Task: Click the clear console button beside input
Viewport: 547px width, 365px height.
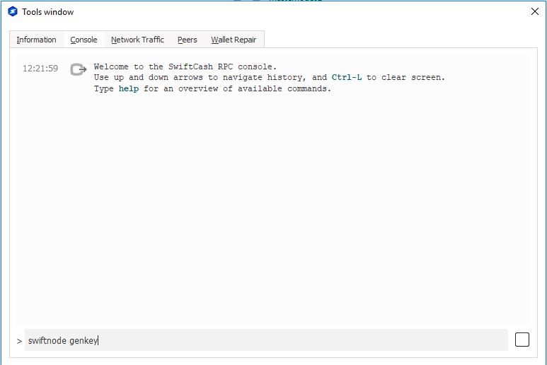Action: pos(522,340)
